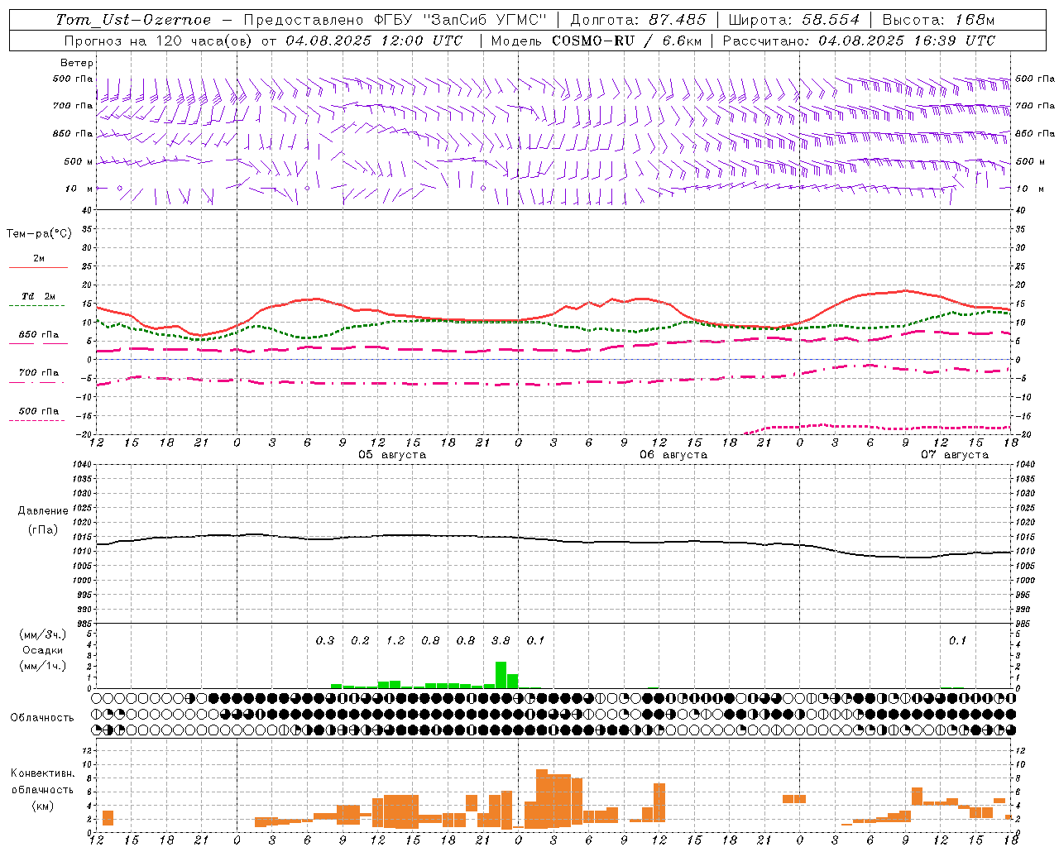Click the Тем-ра(°C) axis title
This screenshot has width=1059, height=847.
point(39,234)
